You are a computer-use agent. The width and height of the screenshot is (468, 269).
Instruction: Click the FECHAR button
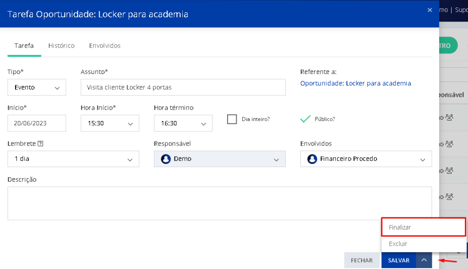pos(362,260)
